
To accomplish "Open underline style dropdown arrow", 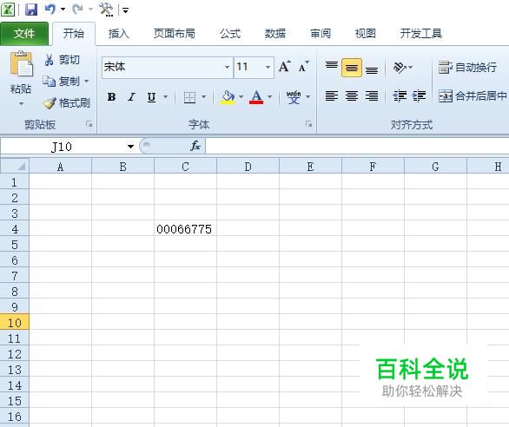I will pos(166,96).
